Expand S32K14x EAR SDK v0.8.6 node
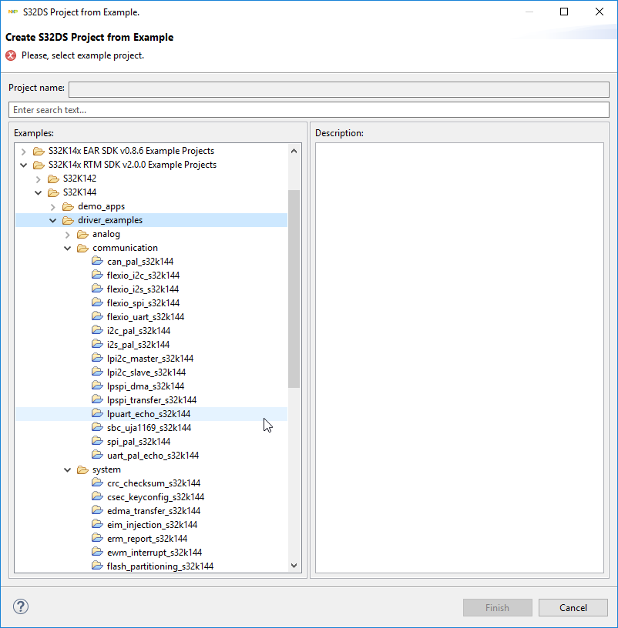 pyautogui.click(x=23, y=152)
